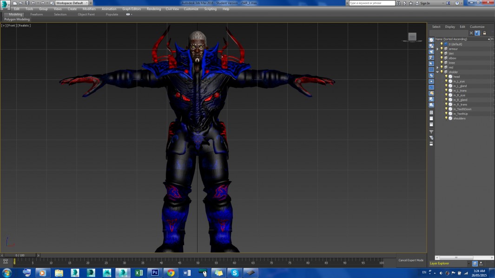This screenshot has width=495, height=278.
Task: Click the Layer Explorer search filter field
Action: click(449, 33)
